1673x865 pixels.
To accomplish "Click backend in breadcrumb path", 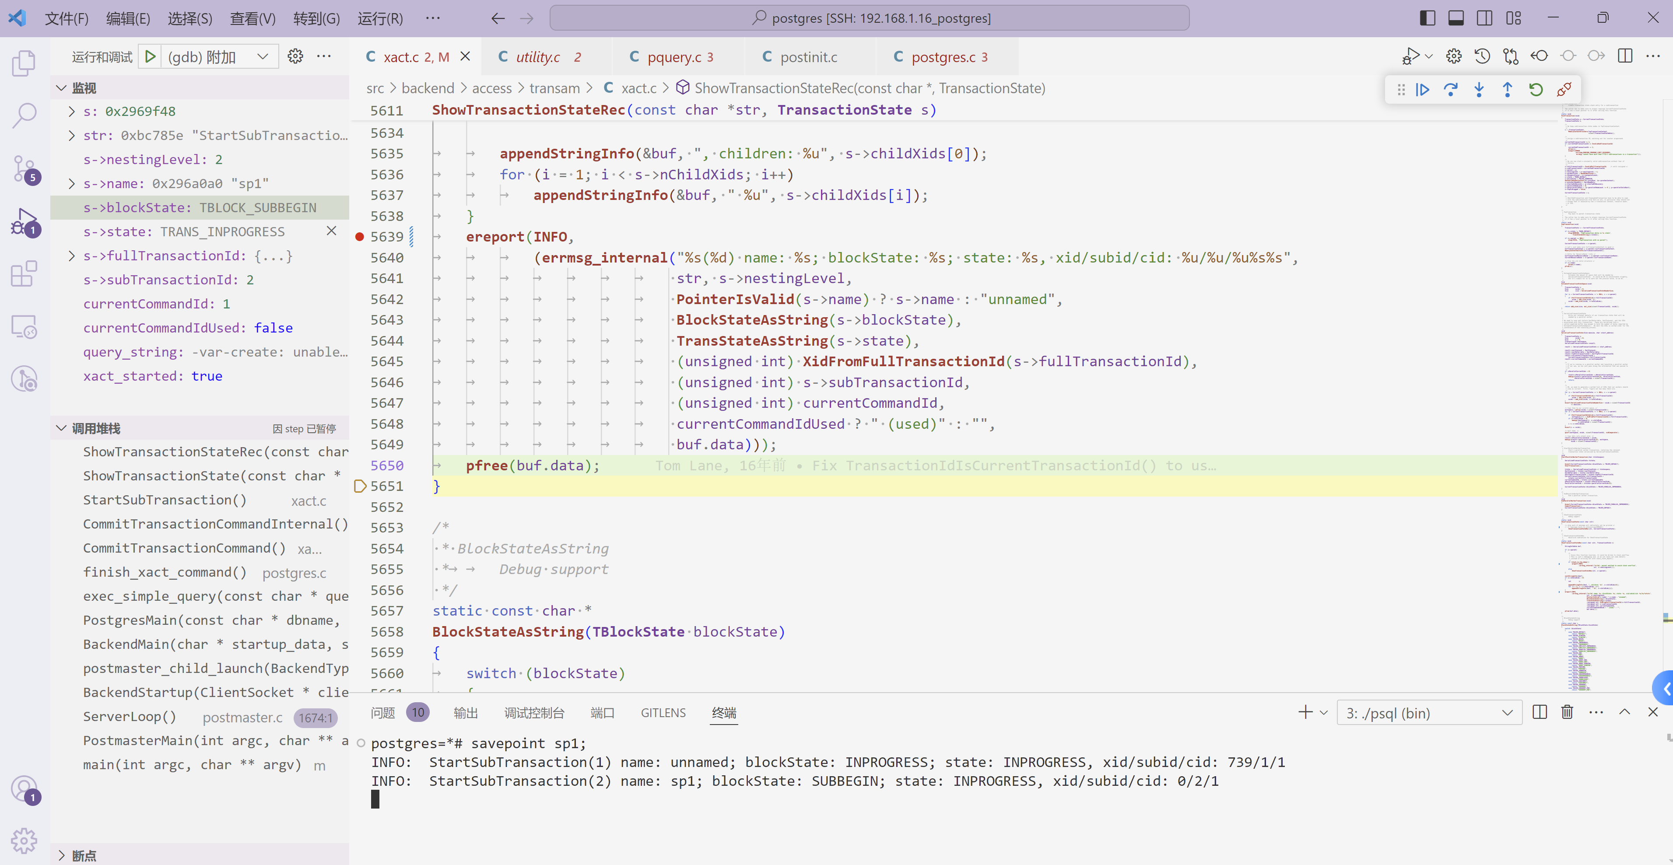I will pos(428,88).
